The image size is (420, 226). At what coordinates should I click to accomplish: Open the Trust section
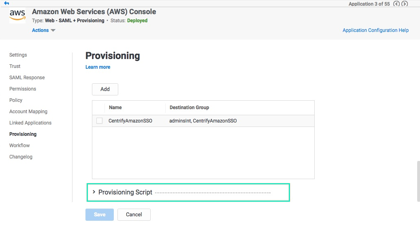[15, 66]
